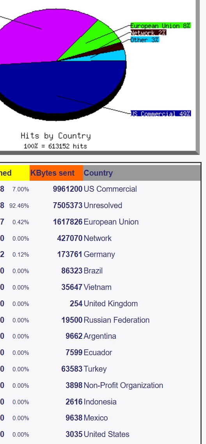Click the KBytes sent column header
The height and width of the screenshot is (444, 206).
pos(57,173)
